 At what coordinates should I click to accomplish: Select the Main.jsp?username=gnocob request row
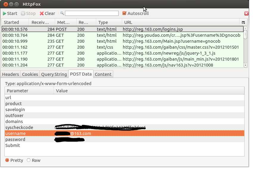pyautogui.click(x=122, y=41)
